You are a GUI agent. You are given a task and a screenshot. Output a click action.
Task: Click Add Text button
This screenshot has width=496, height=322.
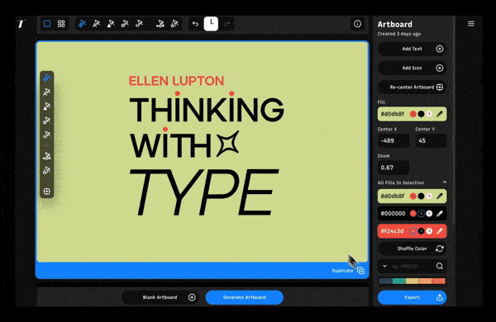click(x=413, y=49)
